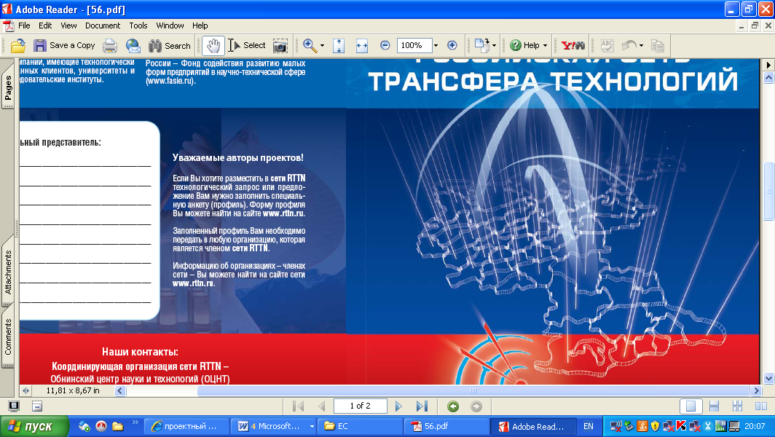Expand the rotate view dropdown arrow
This screenshot has width=775, height=437.
(495, 45)
